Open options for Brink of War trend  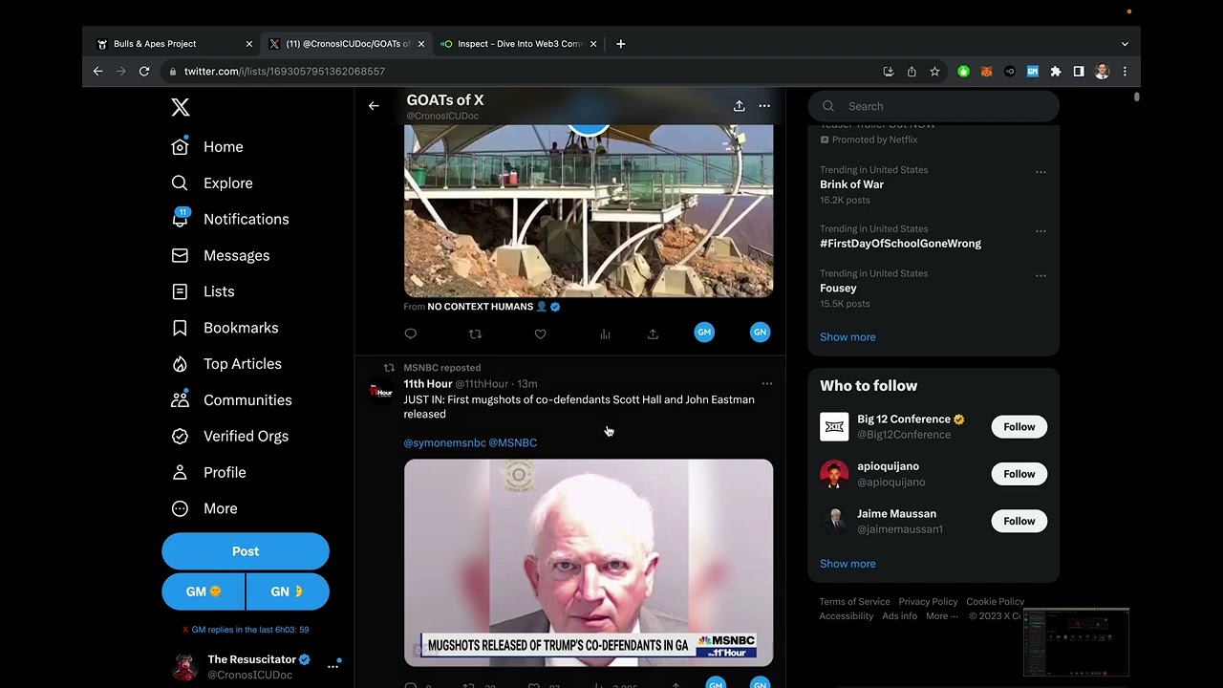(x=1041, y=172)
